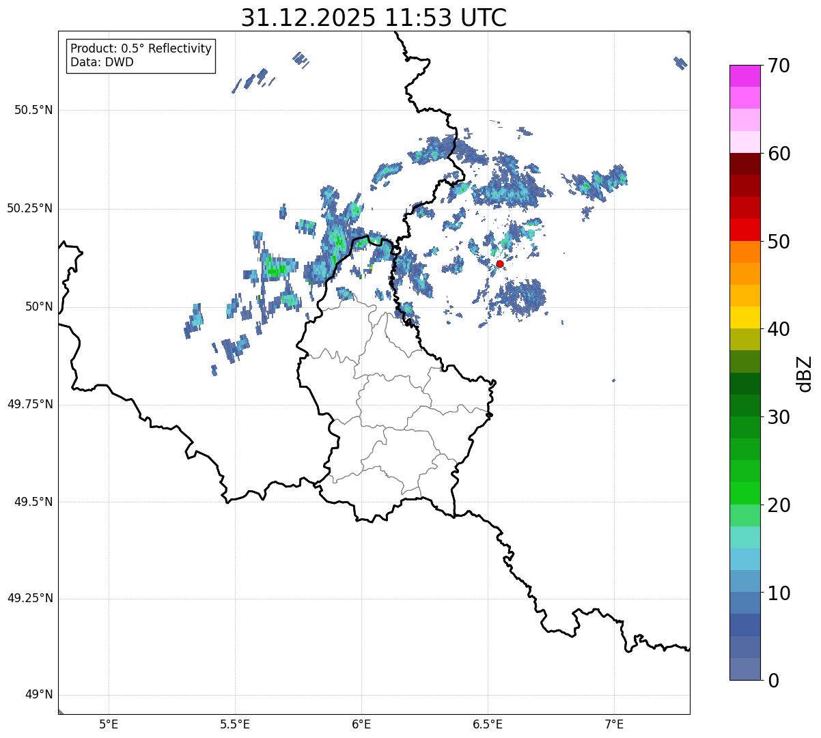Click the colorbar tick label '30'
The image size is (821, 738).
coord(779,417)
